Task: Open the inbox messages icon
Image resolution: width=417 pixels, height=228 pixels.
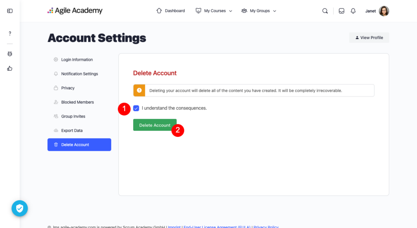Action: [x=341, y=11]
